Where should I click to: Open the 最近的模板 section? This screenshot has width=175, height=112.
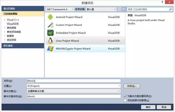coord(23,9)
